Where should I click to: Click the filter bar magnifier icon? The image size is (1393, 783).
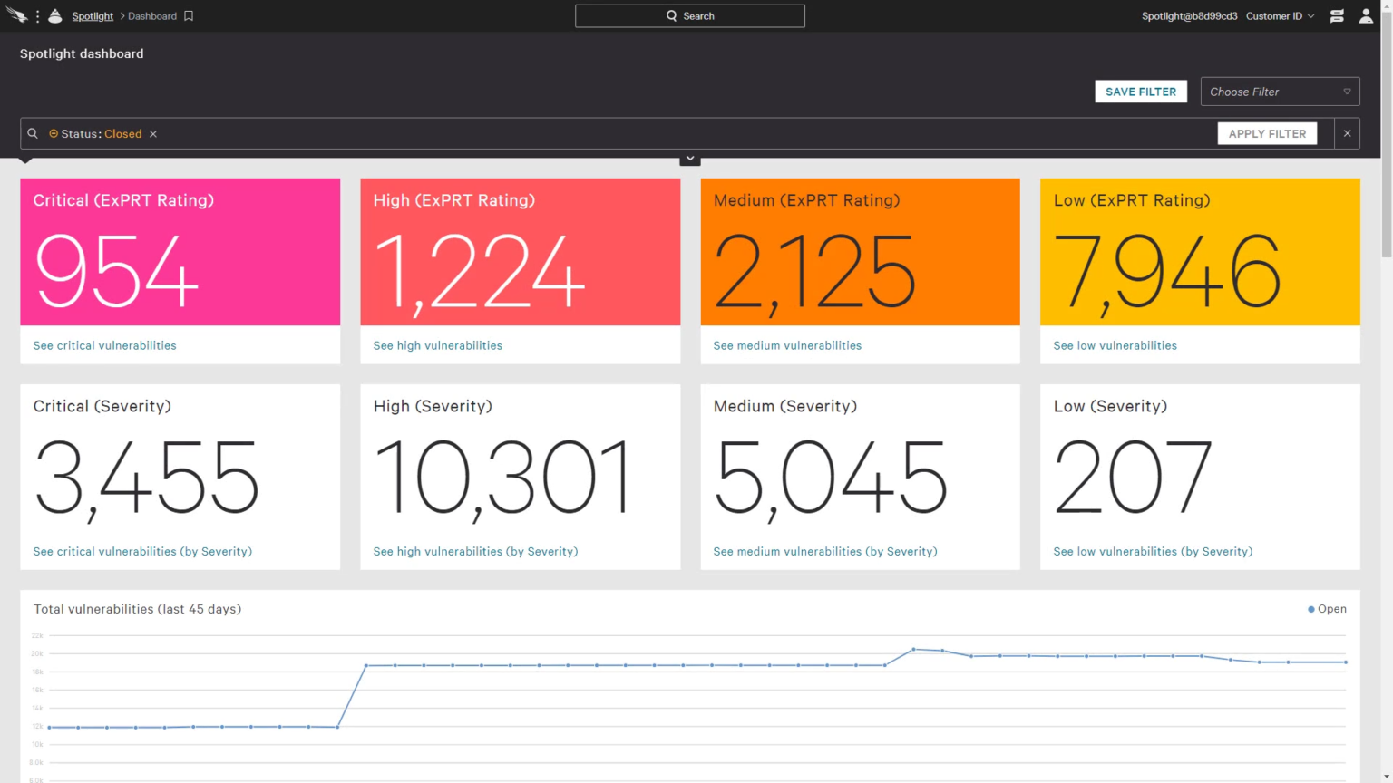click(x=33, y=133)
